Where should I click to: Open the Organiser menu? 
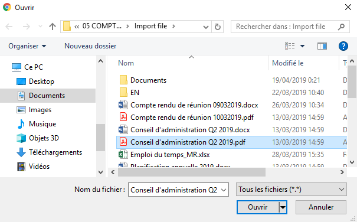click(27, 46)
